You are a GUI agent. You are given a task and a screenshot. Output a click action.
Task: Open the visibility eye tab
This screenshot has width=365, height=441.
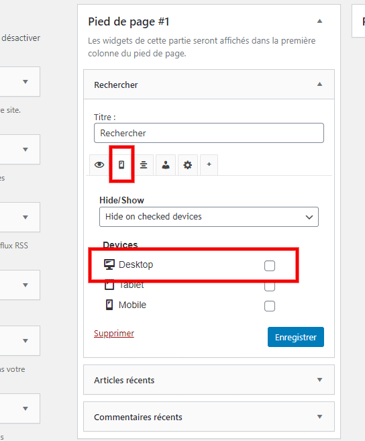pyautogui.click(x=99, y=165)
